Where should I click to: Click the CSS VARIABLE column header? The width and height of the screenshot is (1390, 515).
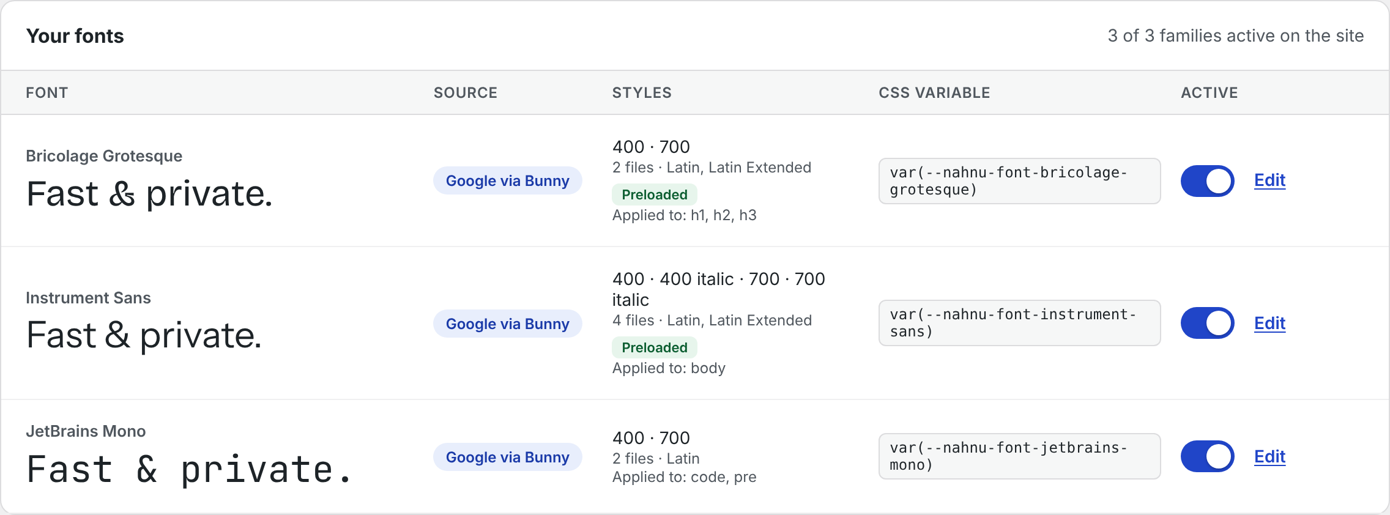coord(934,93)
